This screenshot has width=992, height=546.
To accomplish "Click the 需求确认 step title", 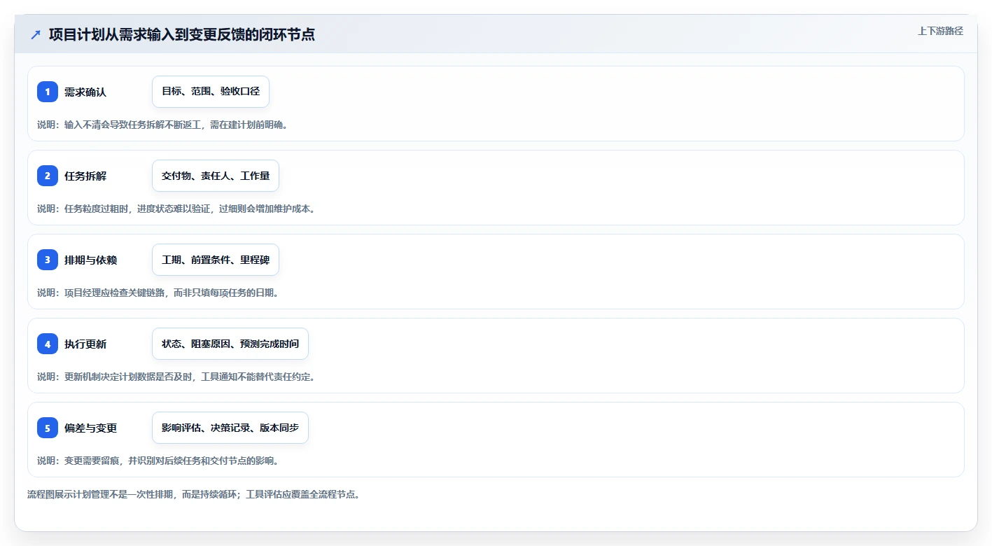I will 85,92.
